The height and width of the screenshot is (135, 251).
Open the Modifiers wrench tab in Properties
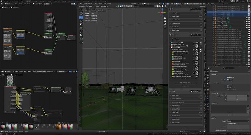tap(208, 96)
